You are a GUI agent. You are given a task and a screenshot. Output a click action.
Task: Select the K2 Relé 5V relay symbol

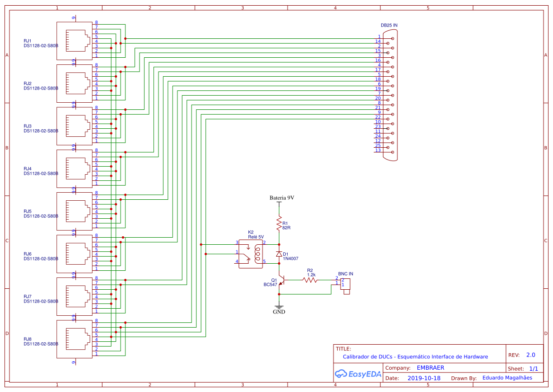click(251, 253)
